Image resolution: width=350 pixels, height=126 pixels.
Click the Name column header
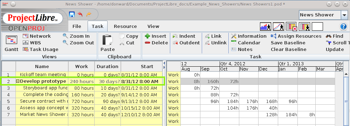(42, 66)
